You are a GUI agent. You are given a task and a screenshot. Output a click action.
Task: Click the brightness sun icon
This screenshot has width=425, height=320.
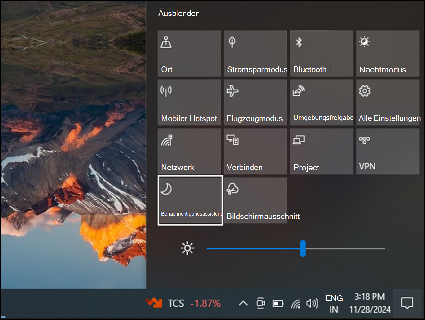187,248
